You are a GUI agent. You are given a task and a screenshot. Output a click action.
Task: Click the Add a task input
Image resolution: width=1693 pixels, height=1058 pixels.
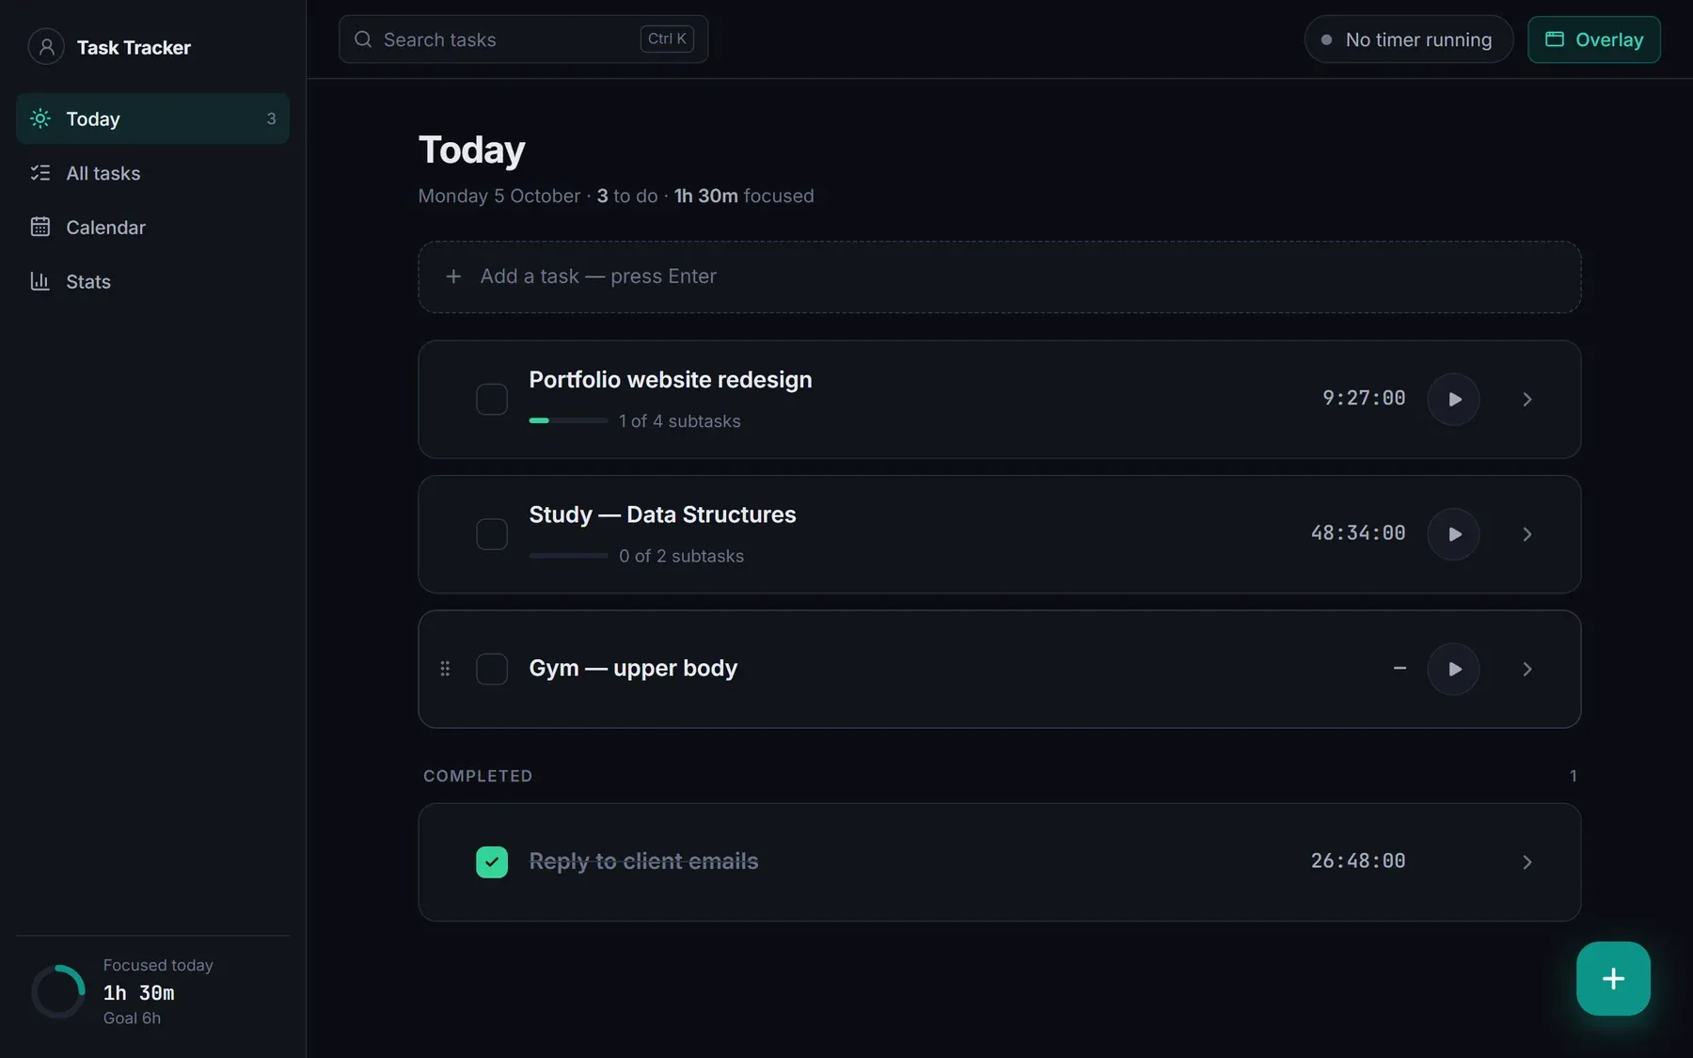pos(1000,276)
